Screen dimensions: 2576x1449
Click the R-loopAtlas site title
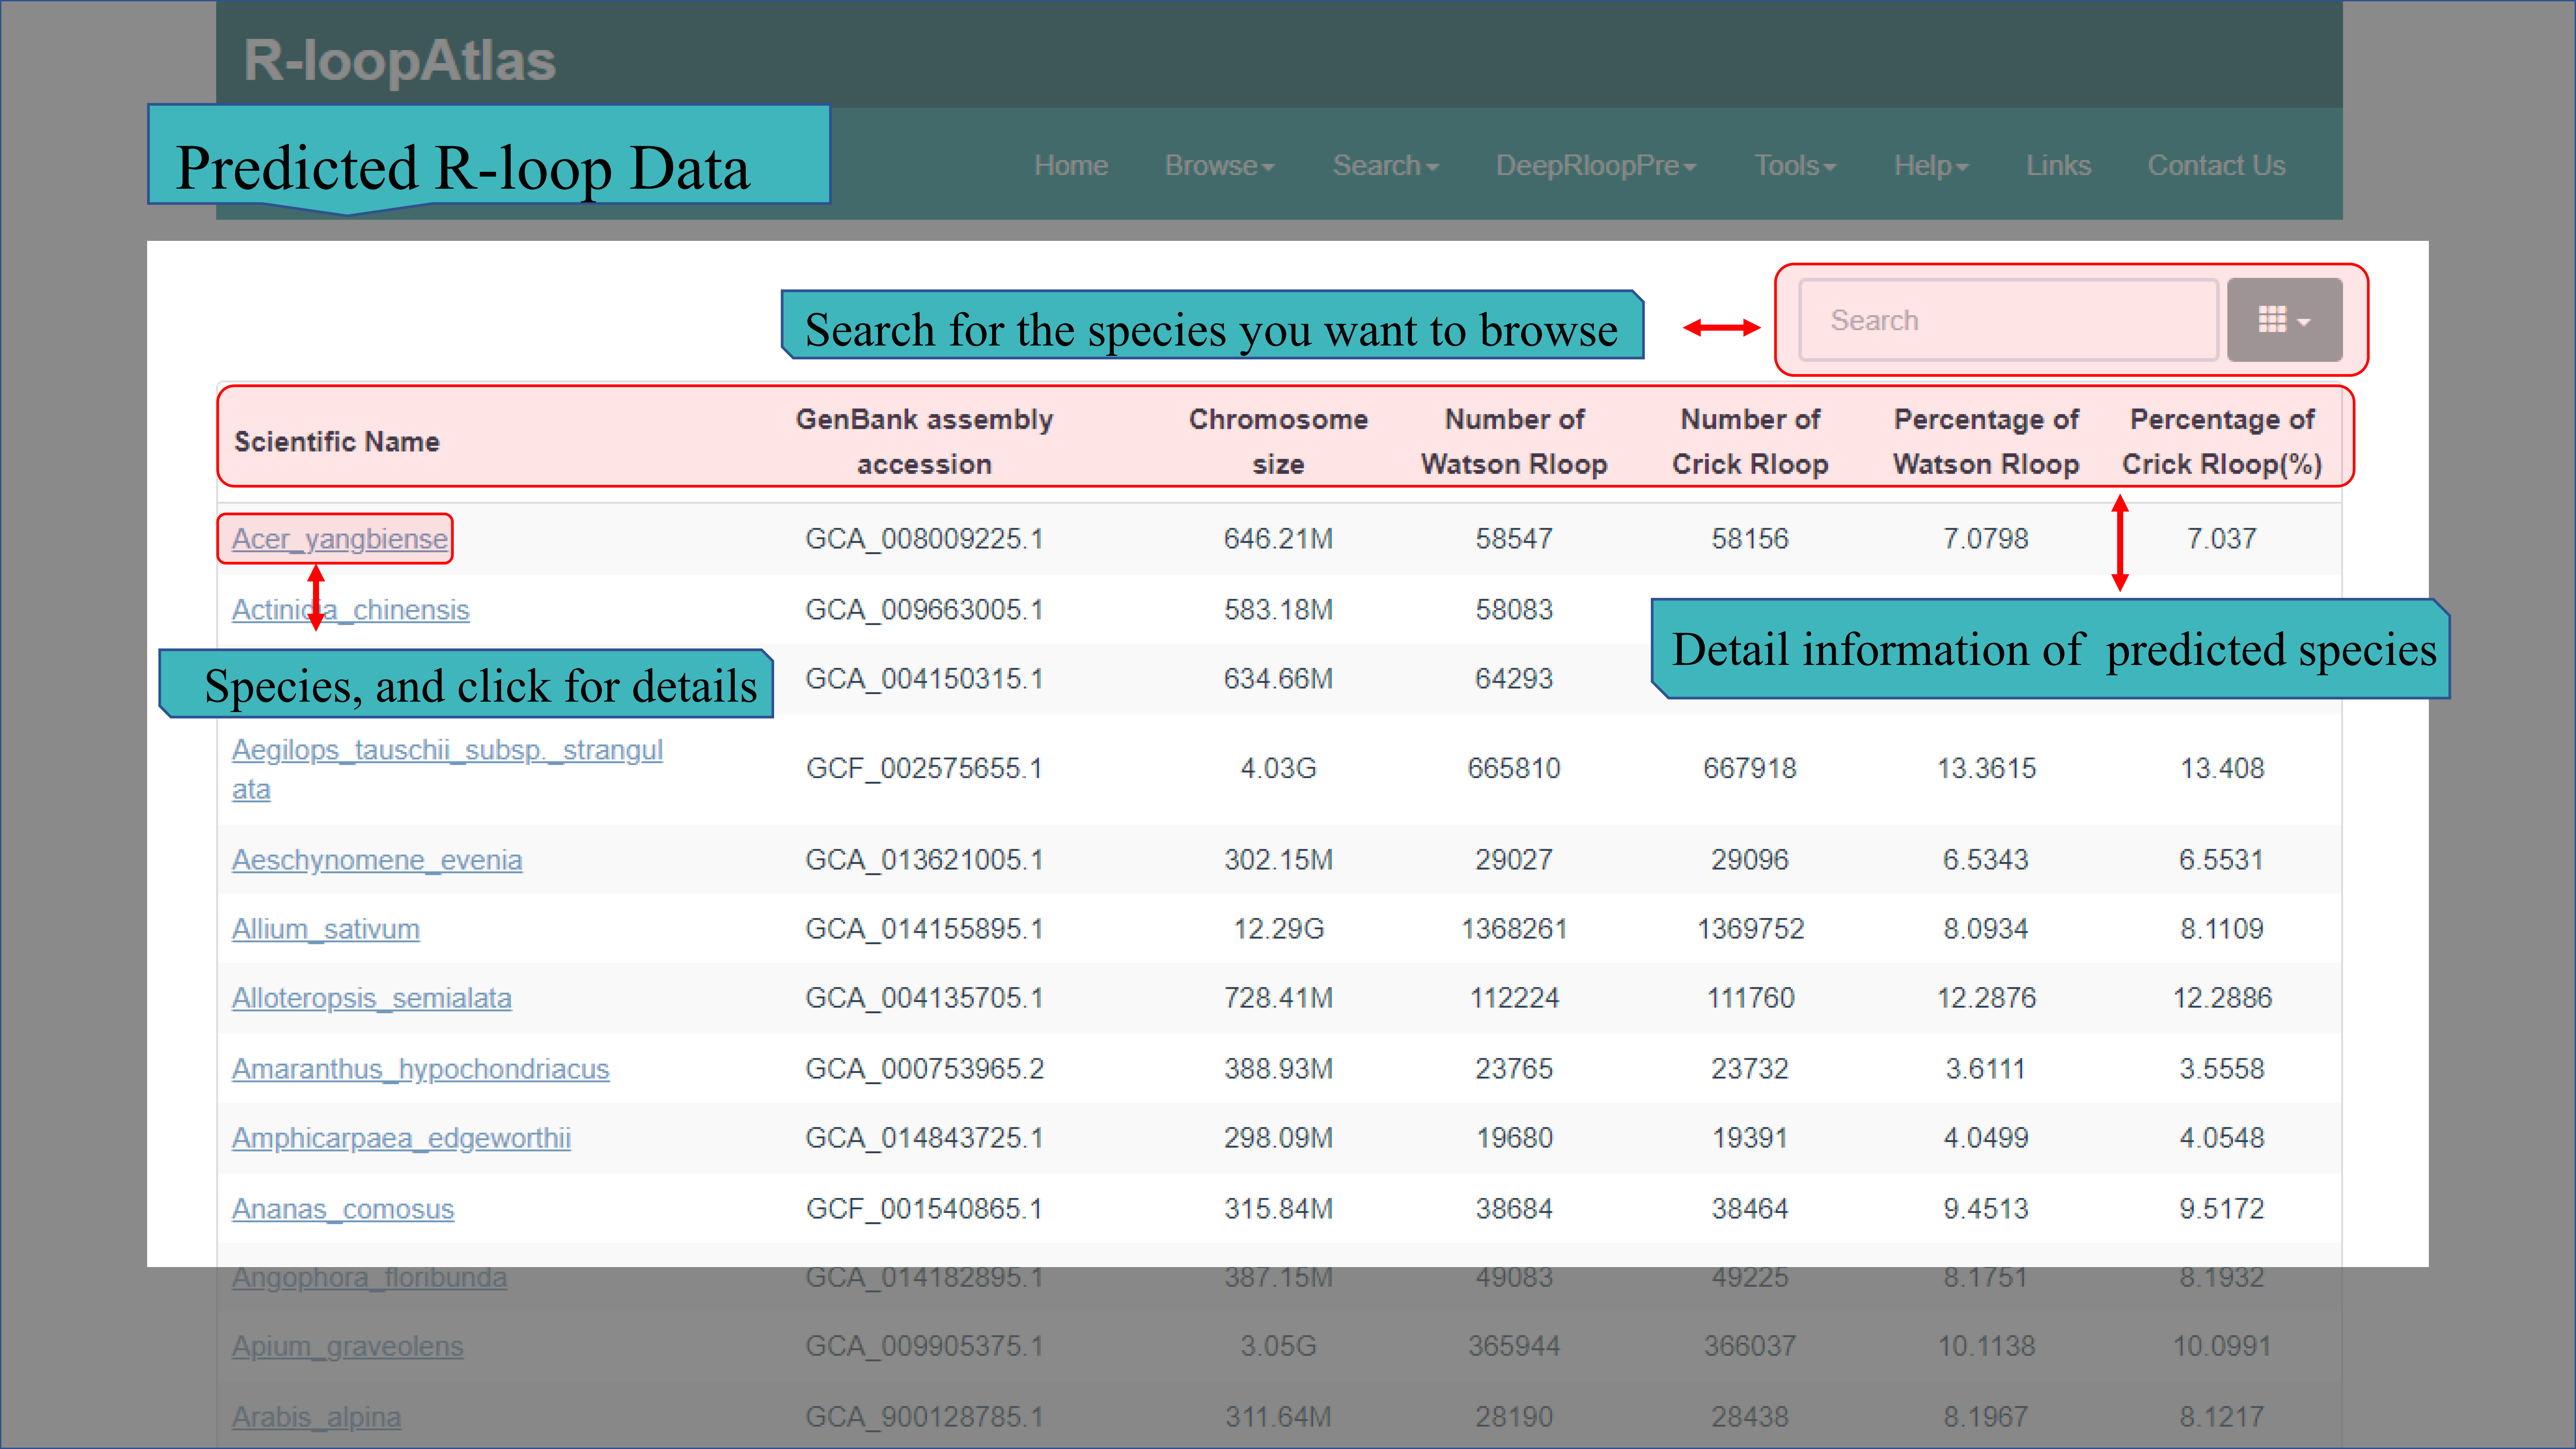pyautogui.click(x=399, y=60)
